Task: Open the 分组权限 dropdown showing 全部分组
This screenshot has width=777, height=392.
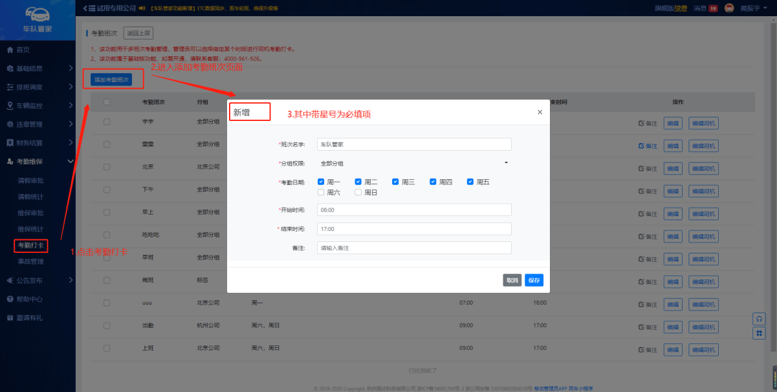Action: pos(414,164)
